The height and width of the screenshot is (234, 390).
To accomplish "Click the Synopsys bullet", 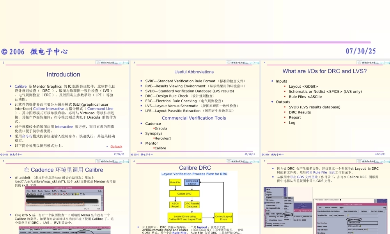I will click(154, 133).
